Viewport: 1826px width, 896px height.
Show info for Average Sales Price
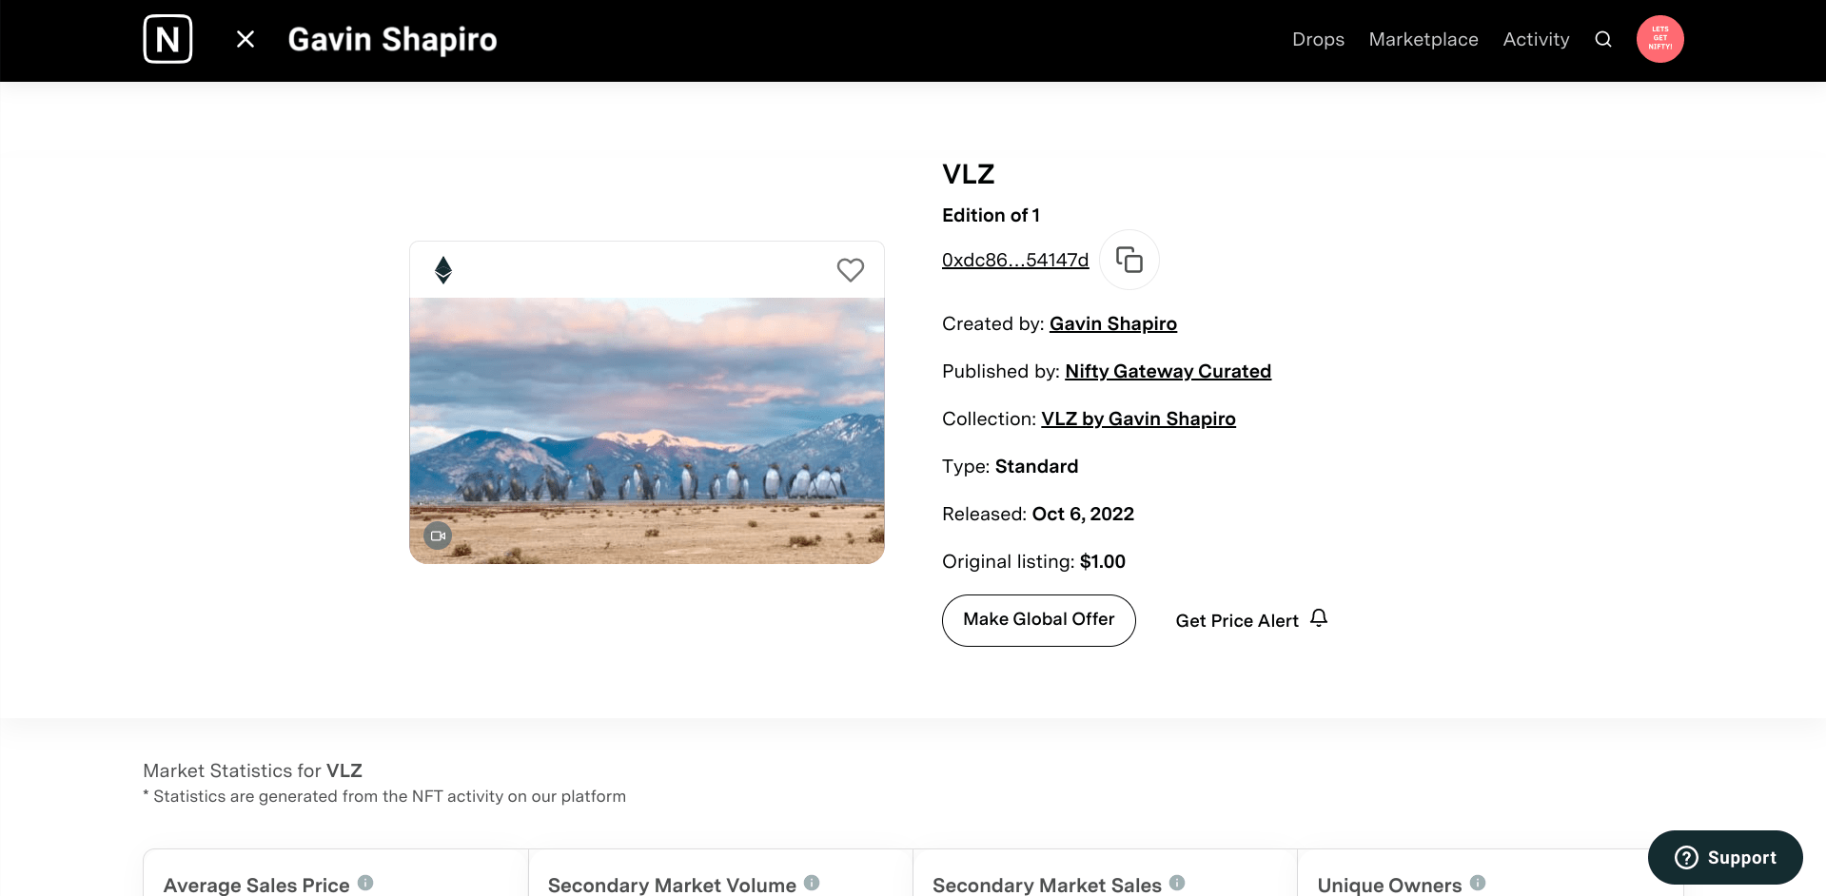365,883
